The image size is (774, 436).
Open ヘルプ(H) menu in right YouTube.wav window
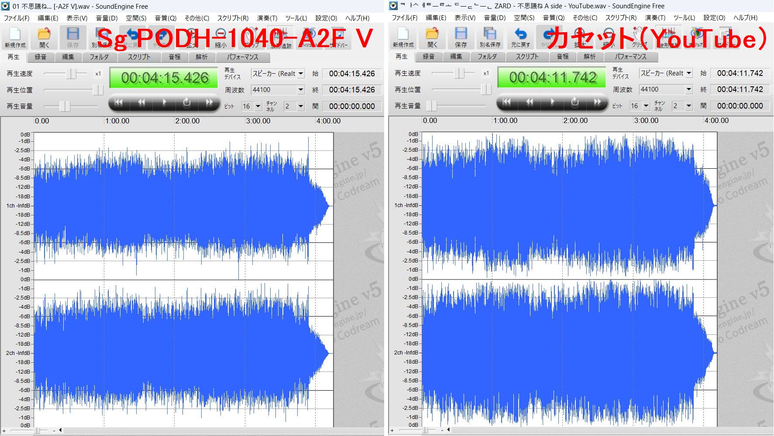[745, 18]
